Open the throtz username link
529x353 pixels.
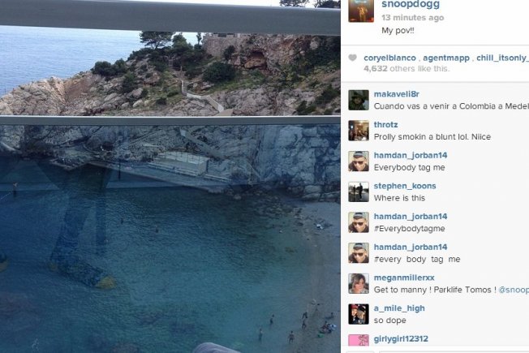point(385,124)
